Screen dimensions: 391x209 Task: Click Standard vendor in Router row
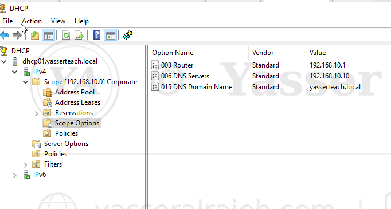(x=265, y=65)
